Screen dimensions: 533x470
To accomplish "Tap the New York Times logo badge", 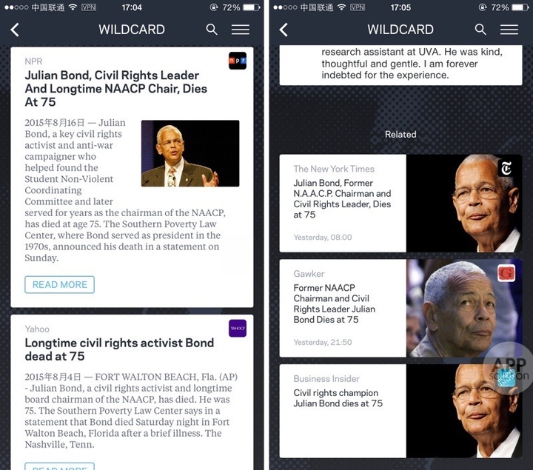I will click(x=506, y=168).
